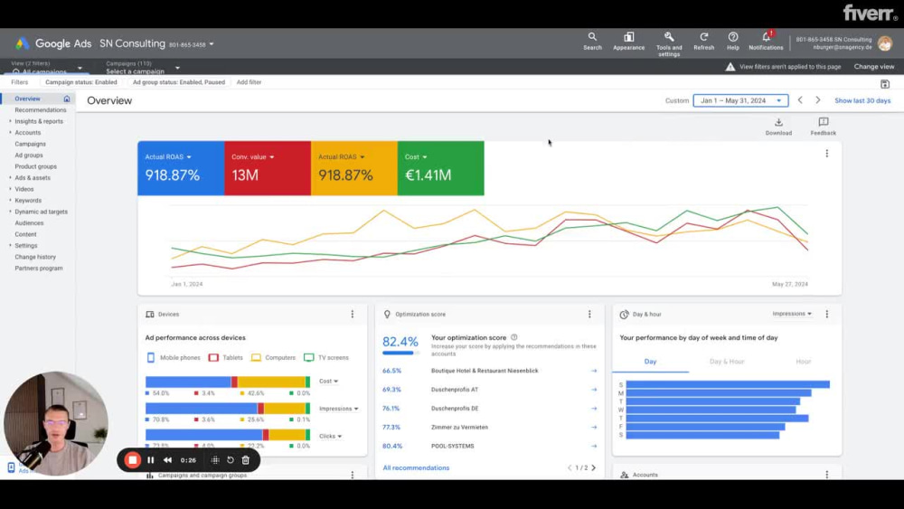Viewport: 904px width, 509px height.
Task: Open Recommendations in sidebar
Action: click(x=41, y=110)
